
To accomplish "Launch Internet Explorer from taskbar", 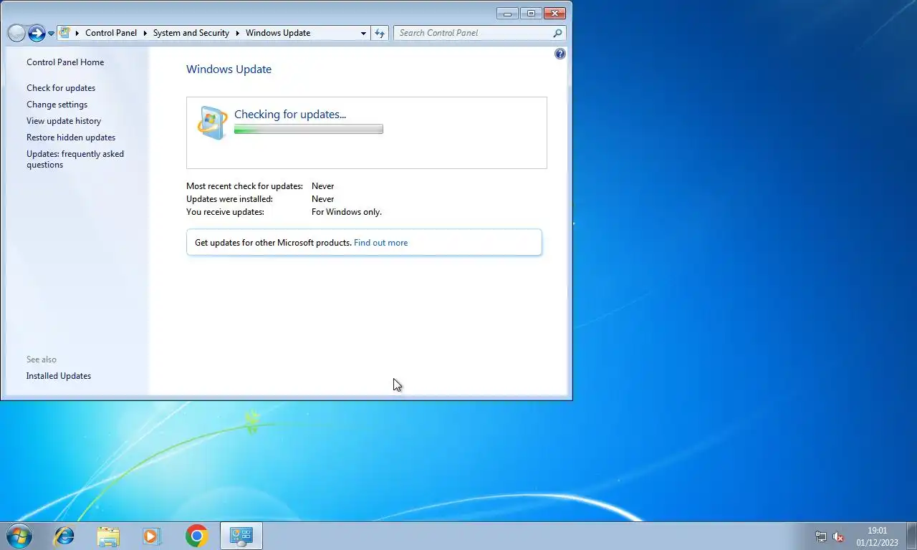I will pos(64,536).
